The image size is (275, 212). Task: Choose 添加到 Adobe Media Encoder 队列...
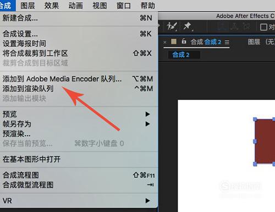pyautogui.click(x=79, y=79)
